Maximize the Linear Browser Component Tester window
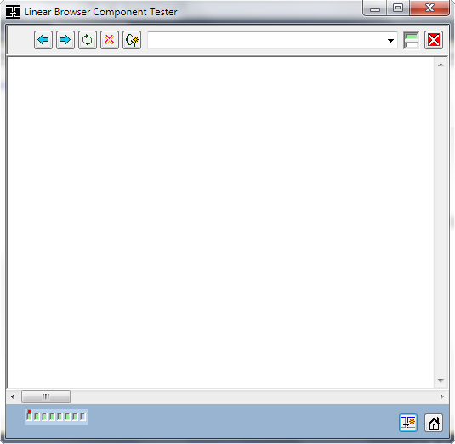Image resolution: width=455 pixels, height=444 pixels. pyautogui.click(x=398, y=9)
